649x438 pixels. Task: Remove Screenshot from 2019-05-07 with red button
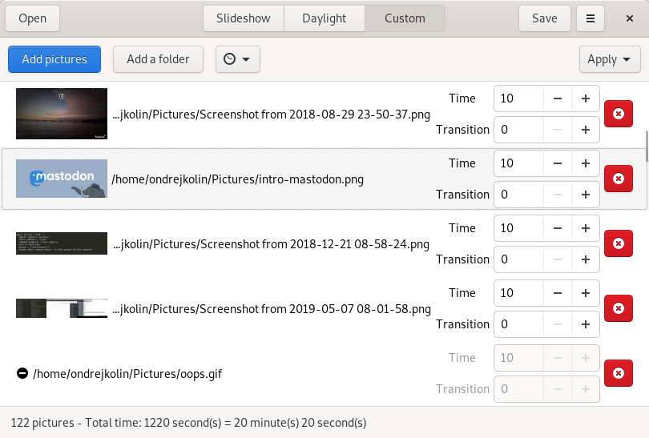618,308
